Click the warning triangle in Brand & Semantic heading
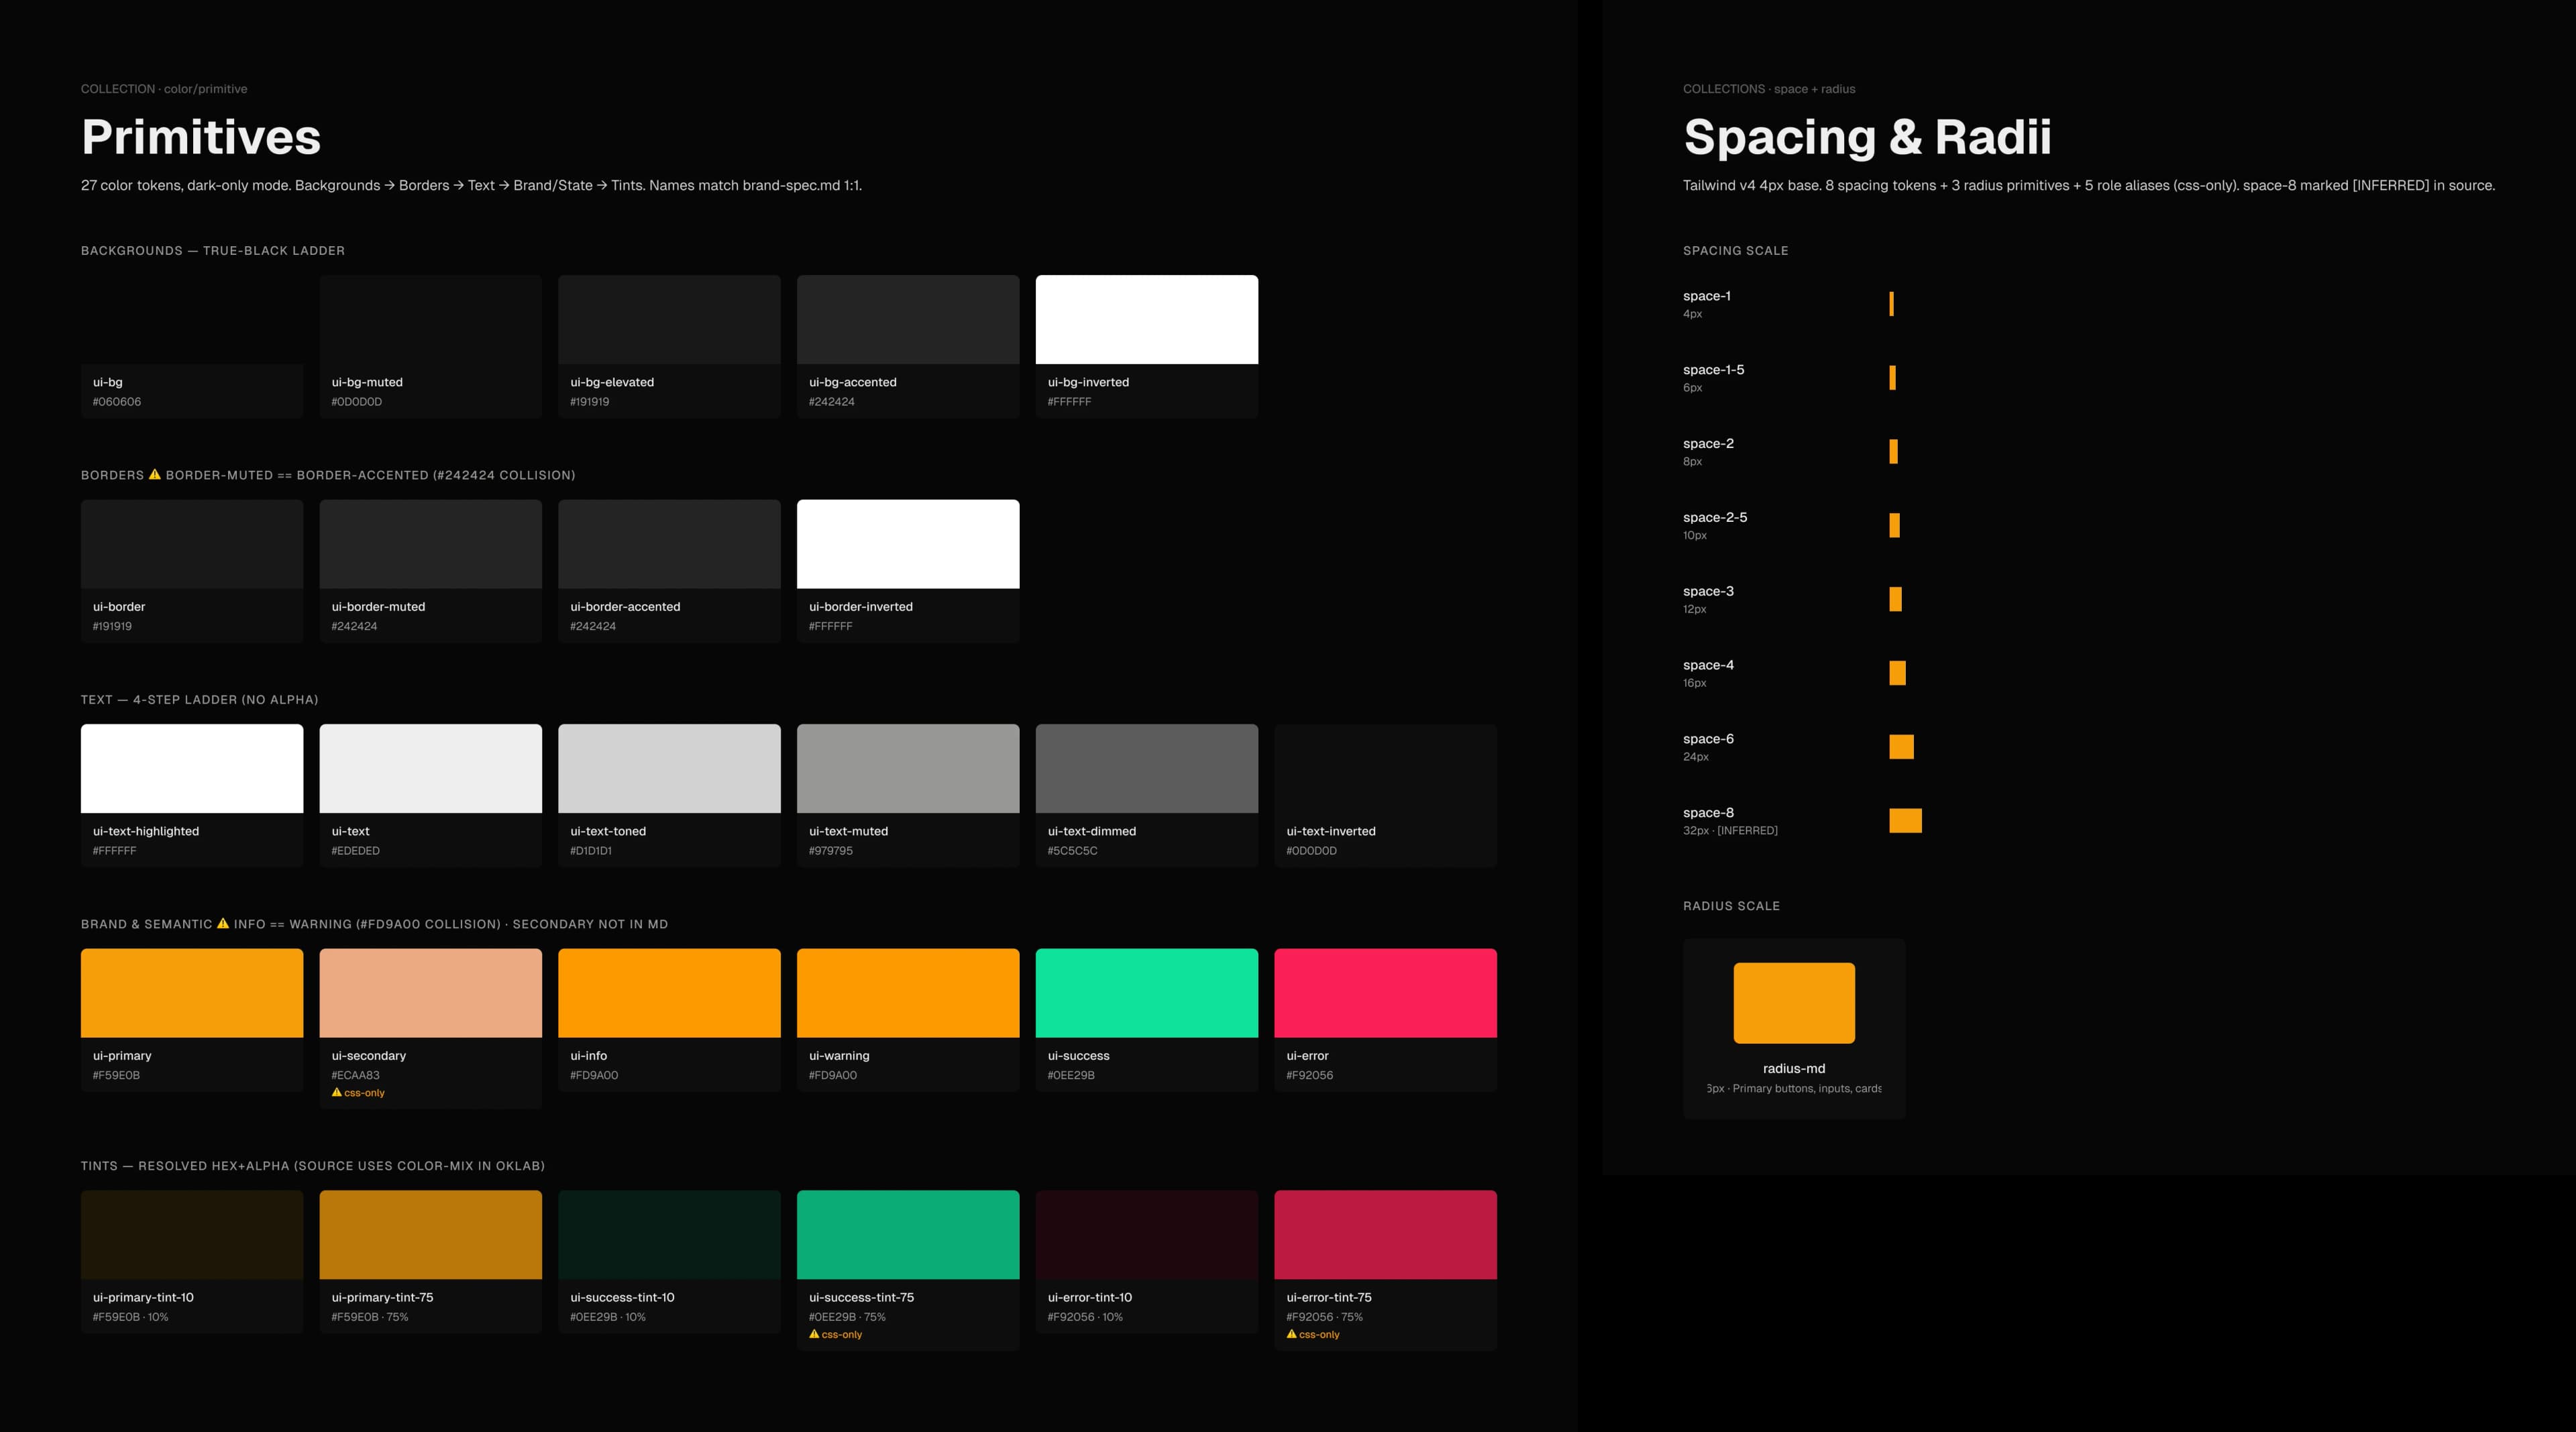2576x1432 pixels. tap(223, 924)
